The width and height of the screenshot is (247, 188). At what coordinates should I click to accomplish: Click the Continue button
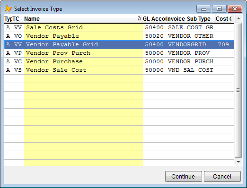pos(184,176)
